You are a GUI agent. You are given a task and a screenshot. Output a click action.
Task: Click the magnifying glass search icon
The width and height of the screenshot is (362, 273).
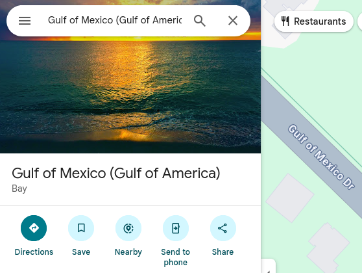click(199, 21)
